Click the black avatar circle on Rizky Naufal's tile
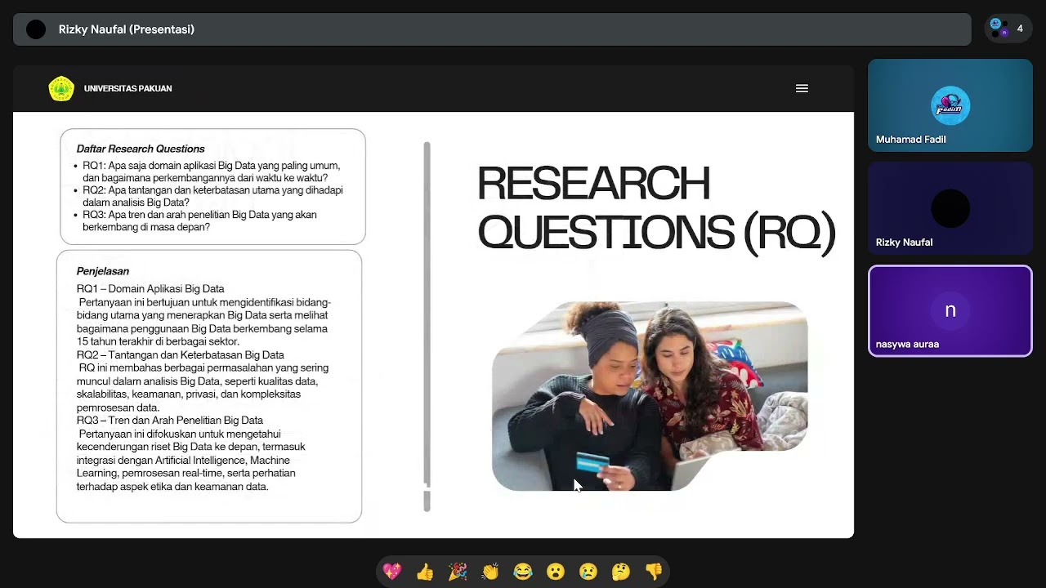Screen dimensions: 1046x588 pos(950,208)
